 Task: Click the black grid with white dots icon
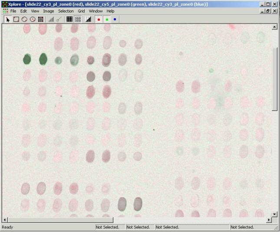(69, 19)
